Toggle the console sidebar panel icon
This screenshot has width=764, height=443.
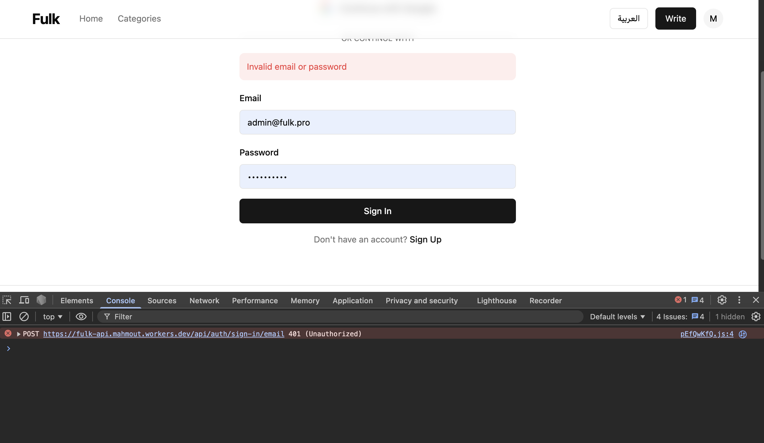(x=7, y=317)
